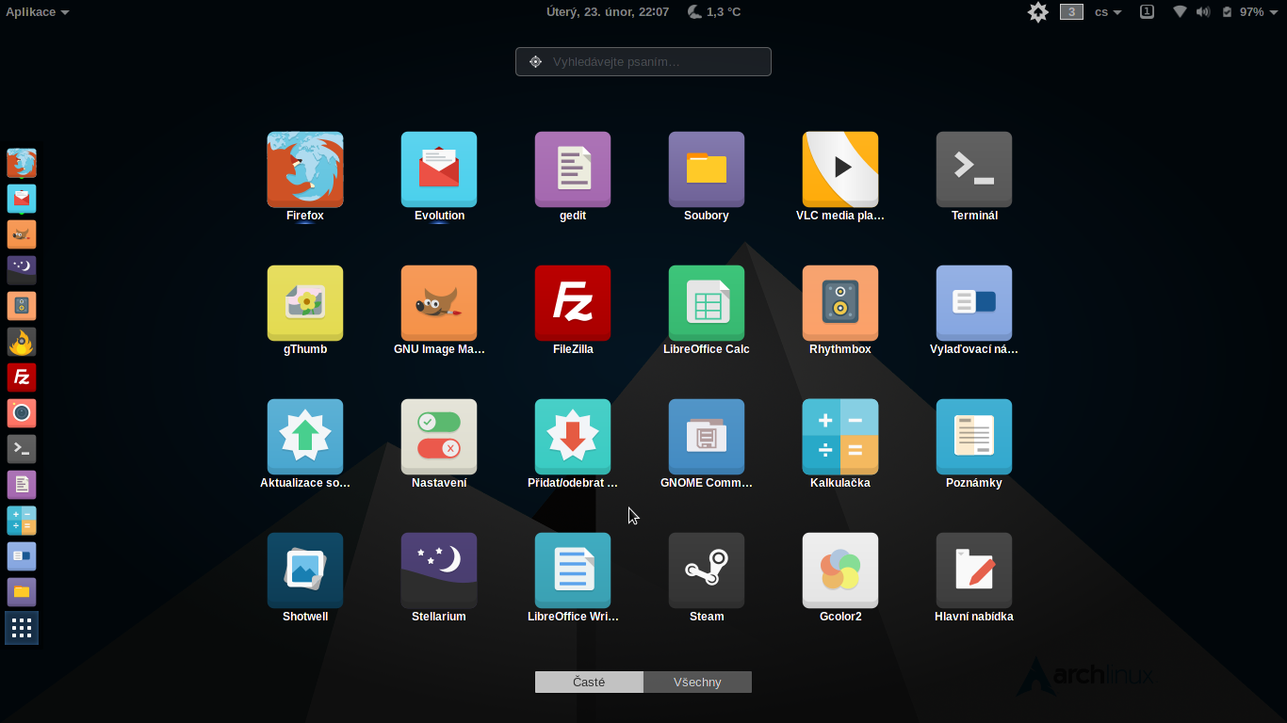Image resolution: width=1287 pixels, height=723 pixels.
Task: Expand the cs keyboard layout menu
Action: (1108, 12)
